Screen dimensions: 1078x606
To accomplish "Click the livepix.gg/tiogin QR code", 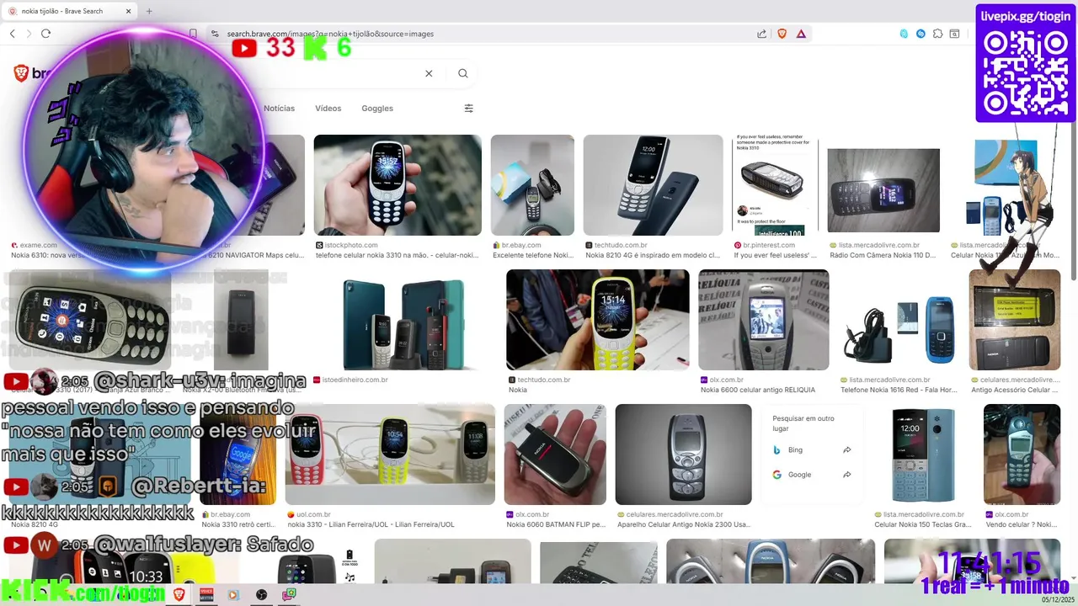I will (1026, 72).
